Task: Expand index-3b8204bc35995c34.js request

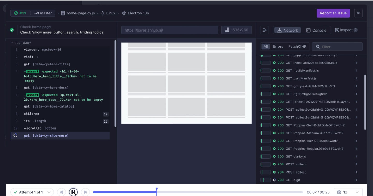Action: (356, 63)
